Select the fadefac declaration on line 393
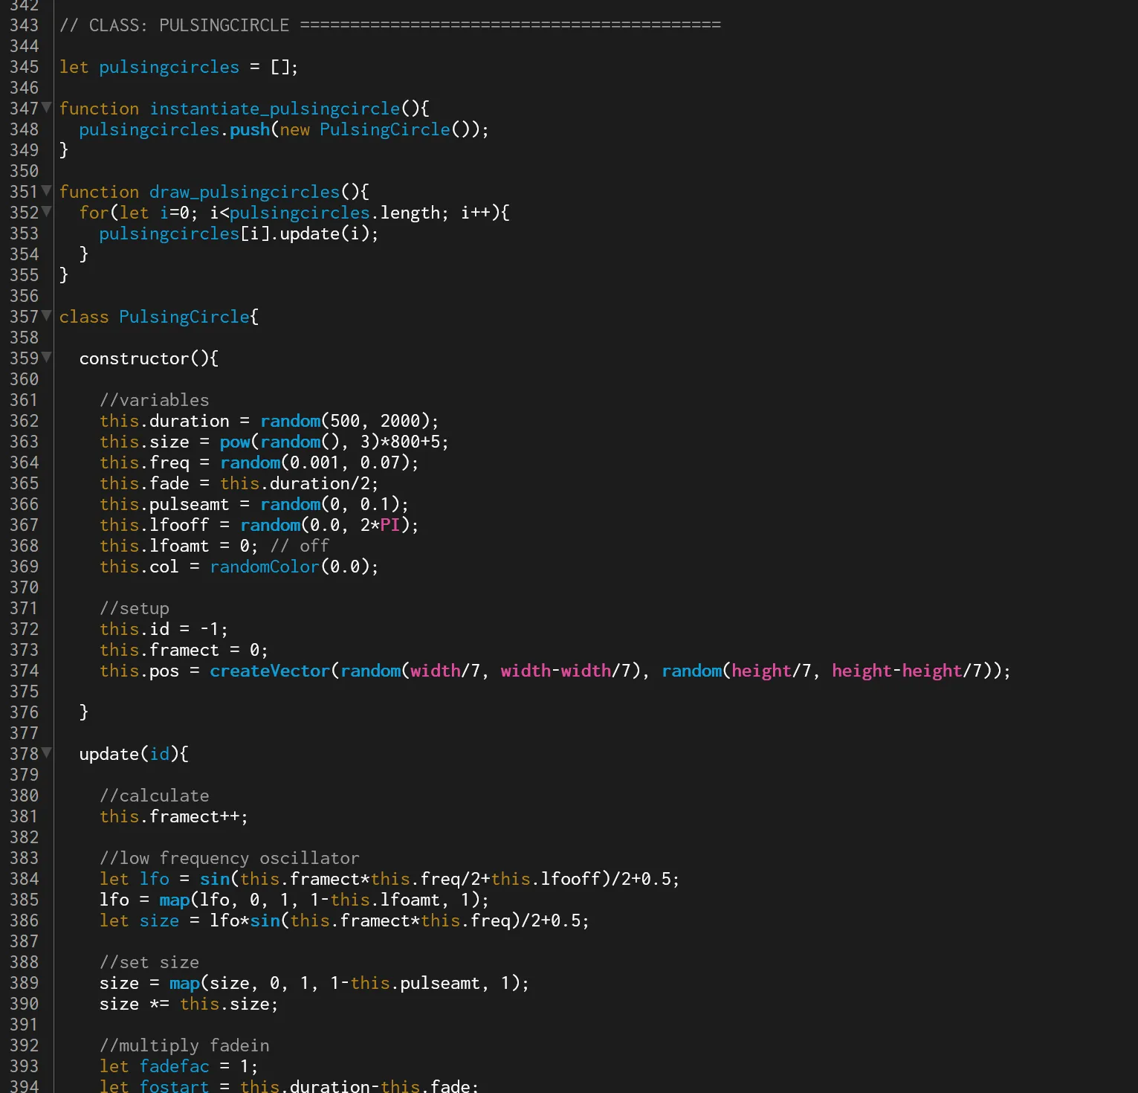 pos(174,1065)
